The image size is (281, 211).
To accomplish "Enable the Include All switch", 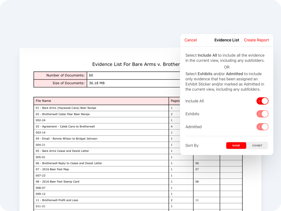I will tap(262, 101).
